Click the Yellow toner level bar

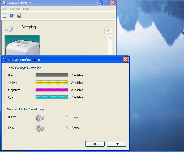[x=52, y=82]
